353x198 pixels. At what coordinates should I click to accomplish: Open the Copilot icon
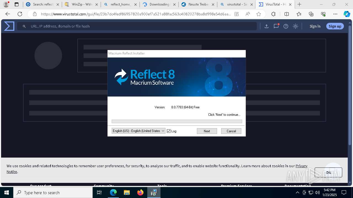[347, 14]
